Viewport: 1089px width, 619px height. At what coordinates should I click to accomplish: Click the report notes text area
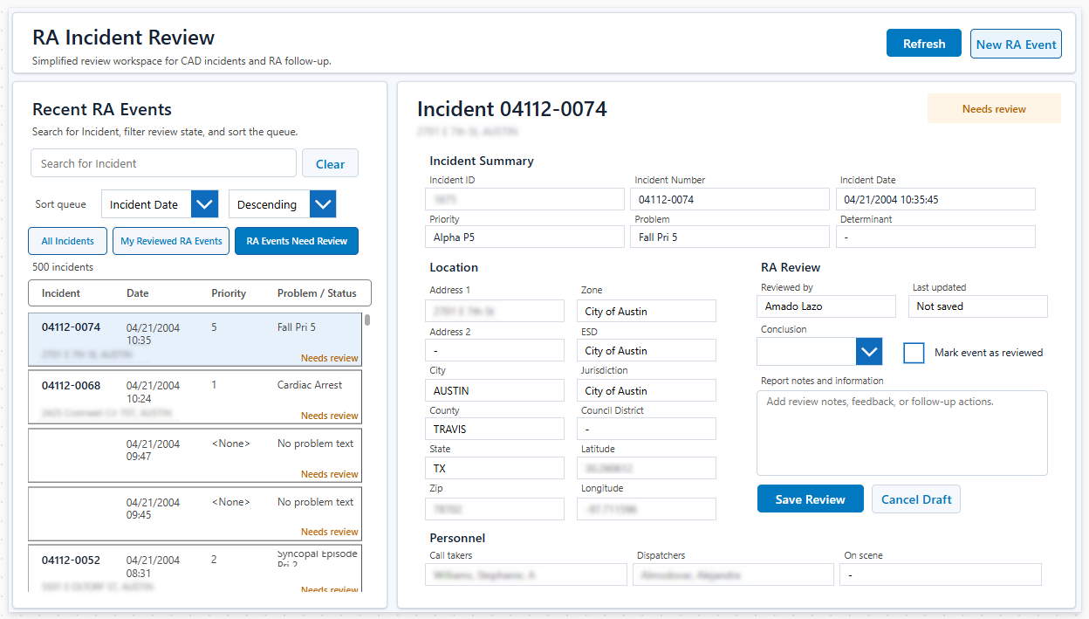click(x=901, y=432)
